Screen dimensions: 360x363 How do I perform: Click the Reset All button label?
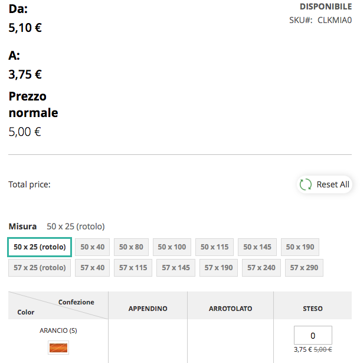pos(333,184)
